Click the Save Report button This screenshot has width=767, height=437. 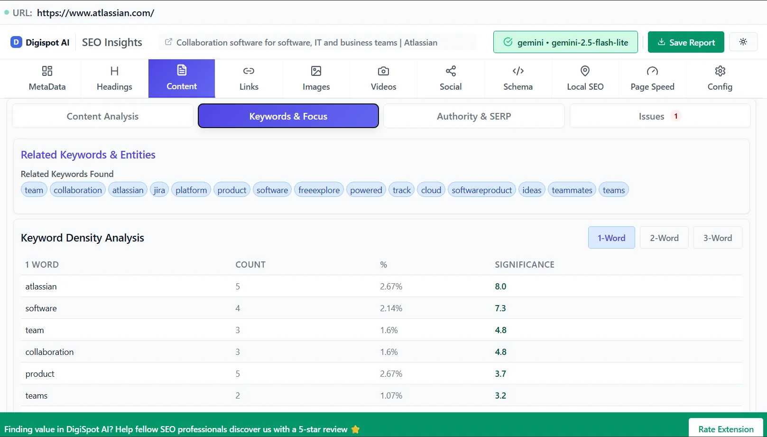pos(685,42)
